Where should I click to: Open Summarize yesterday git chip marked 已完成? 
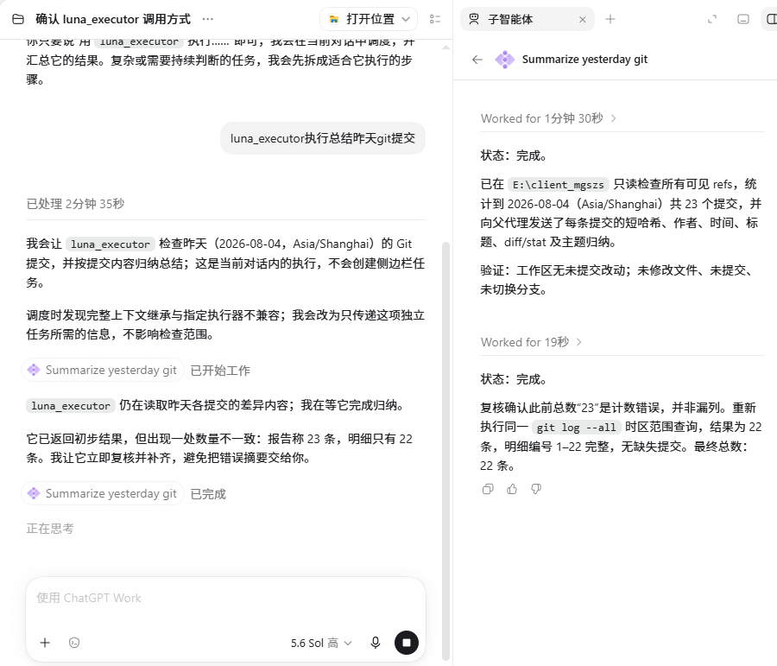(x=103, y=493)
